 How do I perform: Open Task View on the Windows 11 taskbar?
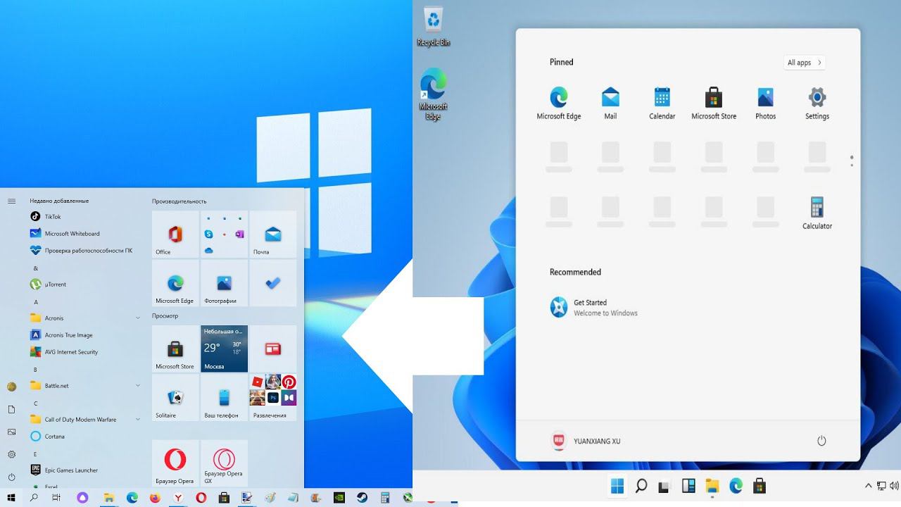[x=664, y=486]
